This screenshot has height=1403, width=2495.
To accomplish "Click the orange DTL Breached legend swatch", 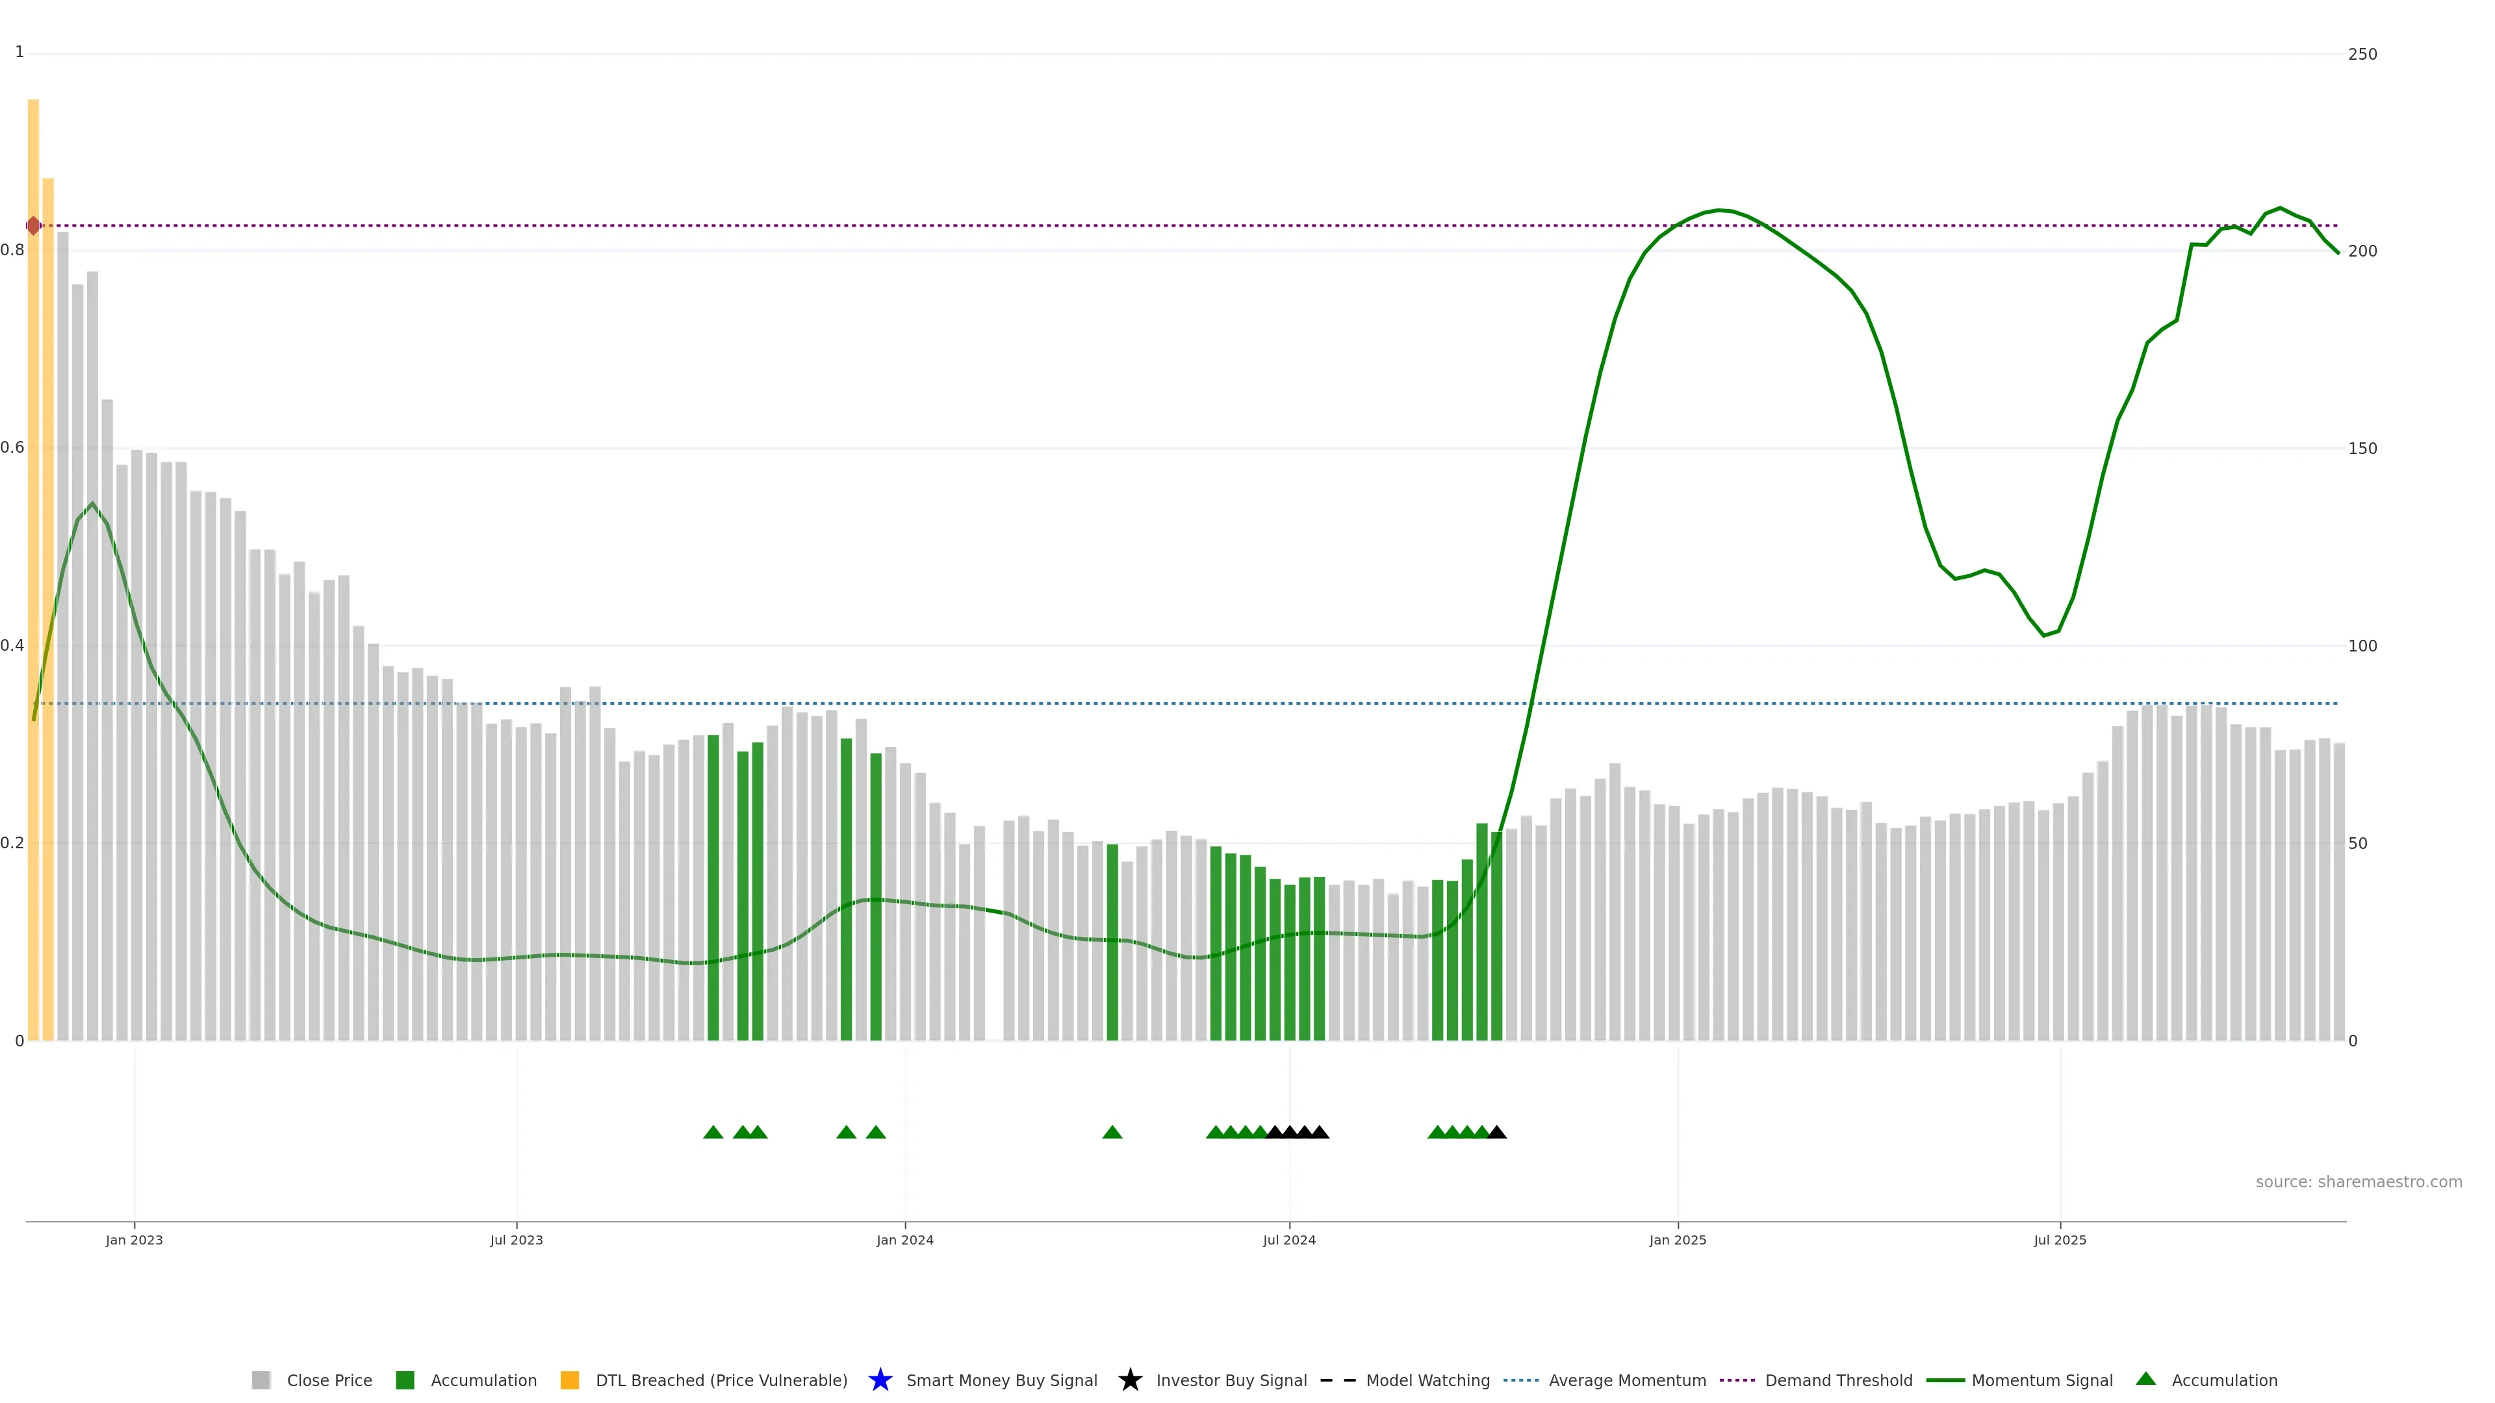I will click(570, 1380).
